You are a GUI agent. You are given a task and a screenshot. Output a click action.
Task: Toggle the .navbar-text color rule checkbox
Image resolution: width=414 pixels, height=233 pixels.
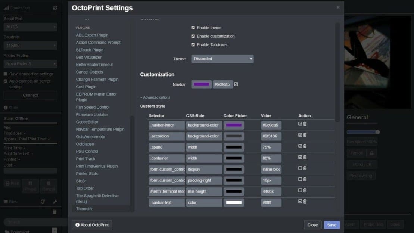click(x=300, y=202)
